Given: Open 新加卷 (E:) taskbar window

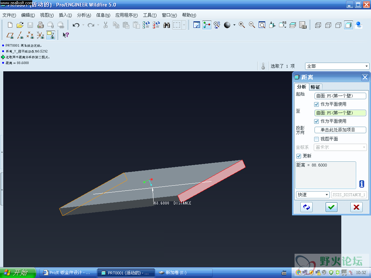Looking at the screenshot, I should pyautogui.click(x=184, y=273).
